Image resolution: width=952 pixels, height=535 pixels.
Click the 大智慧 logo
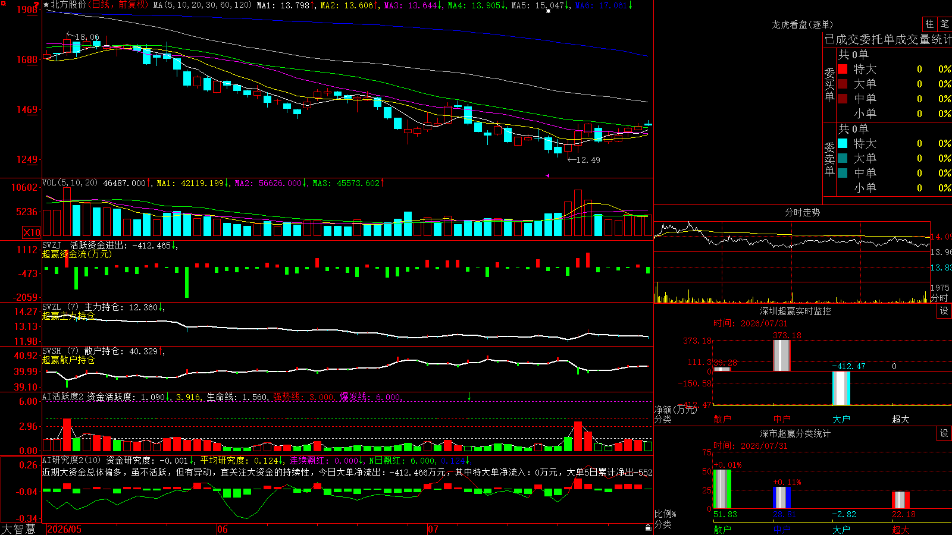(18, 529)
